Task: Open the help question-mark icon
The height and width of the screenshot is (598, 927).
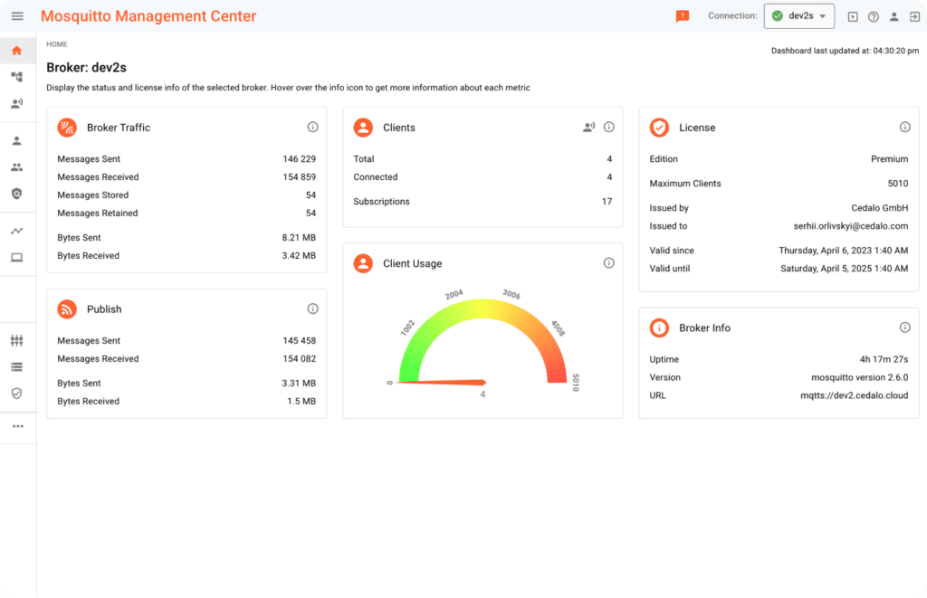Action: 874,16
